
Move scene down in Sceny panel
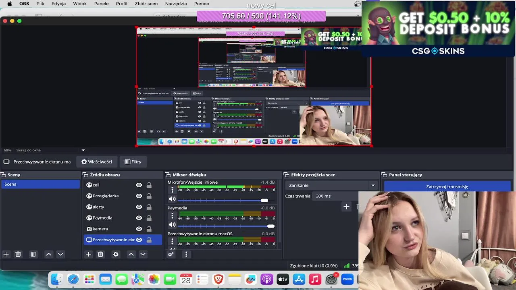click(x=60, y=254)
